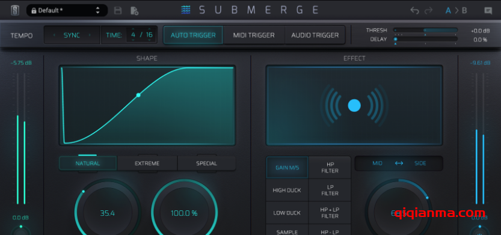Click the TEMPO label
Viewport: 501px width, 235px height.
pyautogui.click(x=22, y=35)
